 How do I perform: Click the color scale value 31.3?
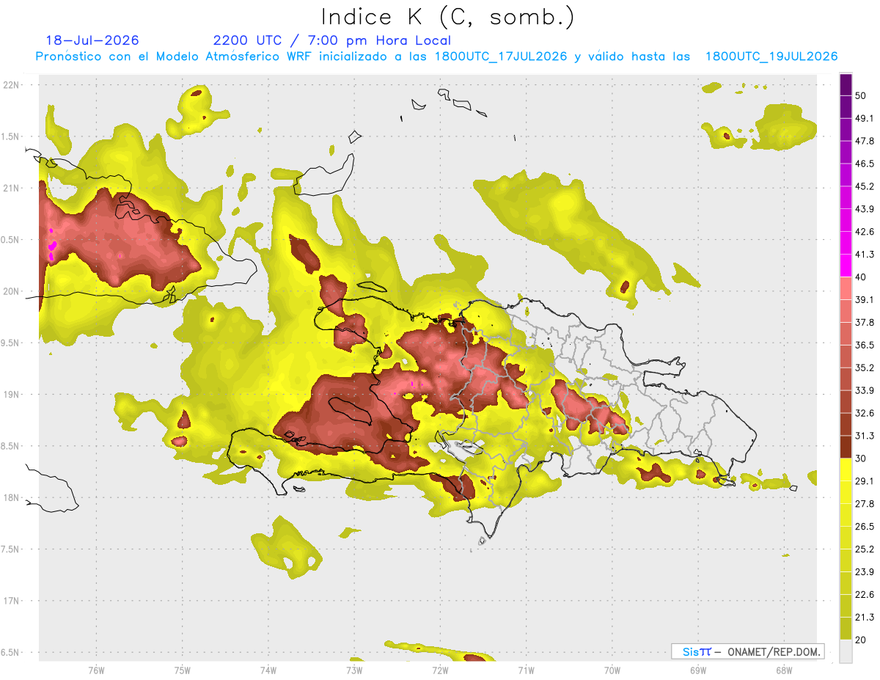pos(865,436)
